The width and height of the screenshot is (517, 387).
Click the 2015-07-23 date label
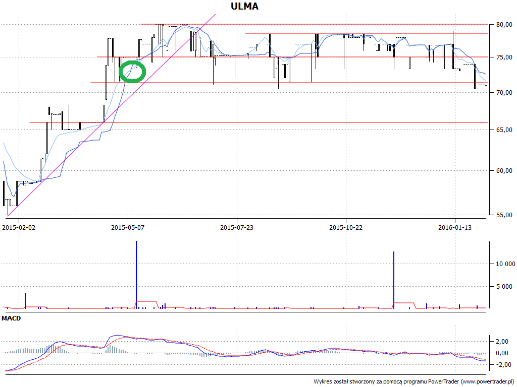(x=237, y=227)
